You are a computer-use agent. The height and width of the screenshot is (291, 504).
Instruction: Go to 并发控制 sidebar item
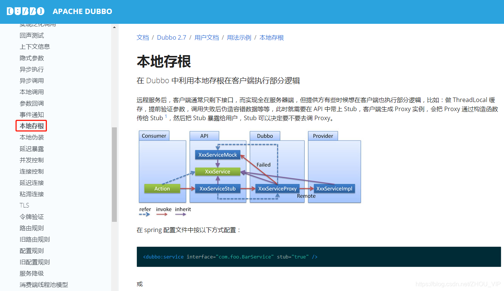32,160
